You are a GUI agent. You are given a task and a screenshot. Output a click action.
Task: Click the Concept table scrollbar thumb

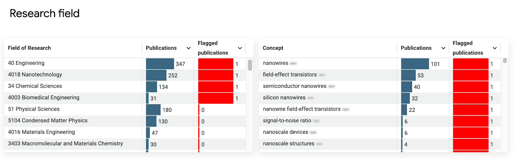[505, 60]
